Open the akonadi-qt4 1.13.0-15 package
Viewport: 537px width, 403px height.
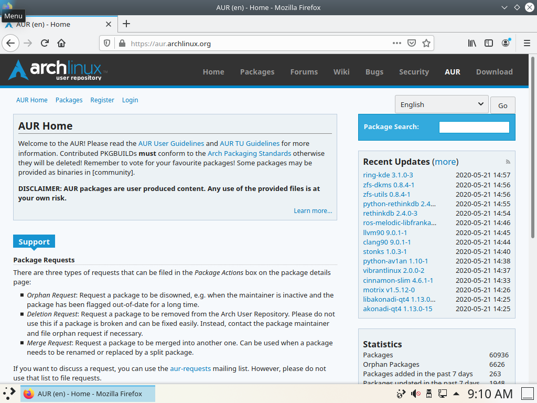(x=398, y=309)
